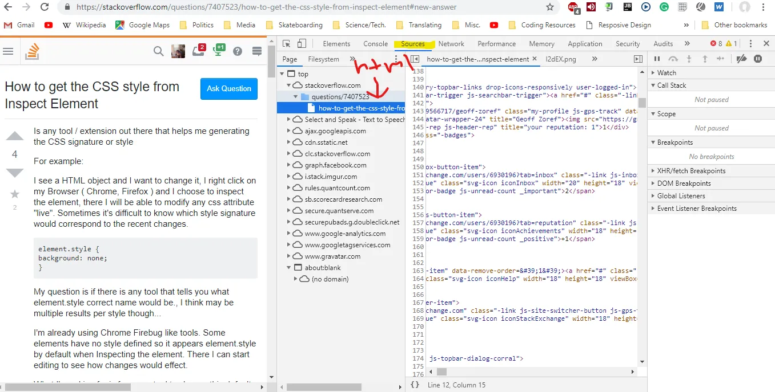This screenshot has width=775, height=392.
Task: Hide the navigator sidebar icon
Action: [415, 59]
